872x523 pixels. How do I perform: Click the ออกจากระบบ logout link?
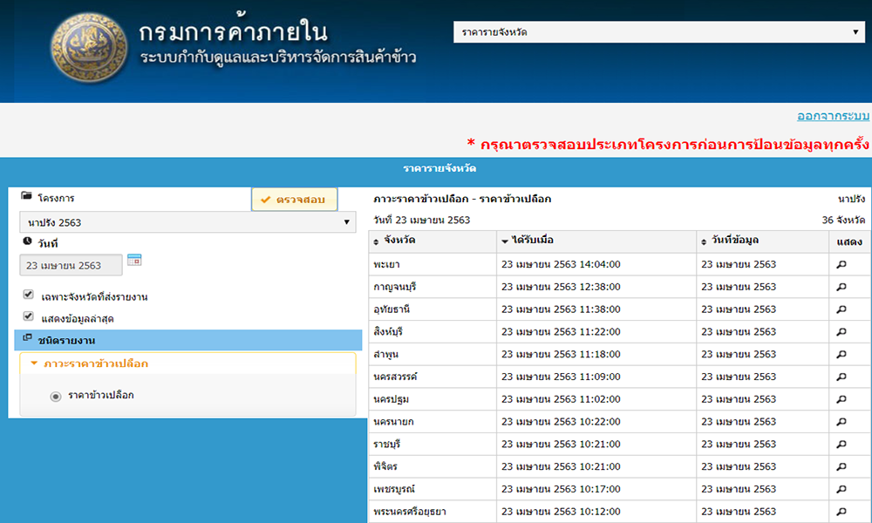tap(833, 116)
